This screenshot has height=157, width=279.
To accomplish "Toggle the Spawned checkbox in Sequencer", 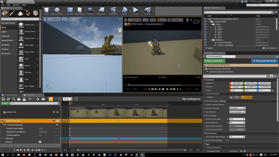I will tap(40, 142).
